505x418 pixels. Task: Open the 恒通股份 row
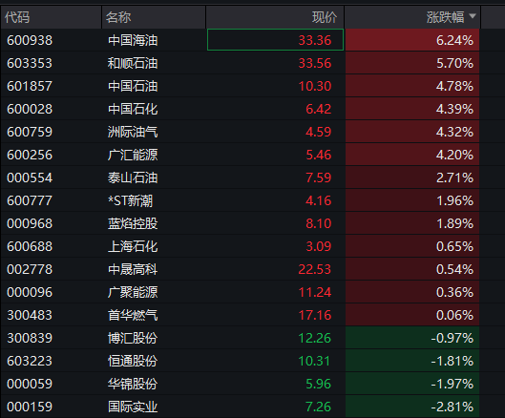tap(133, 361)
